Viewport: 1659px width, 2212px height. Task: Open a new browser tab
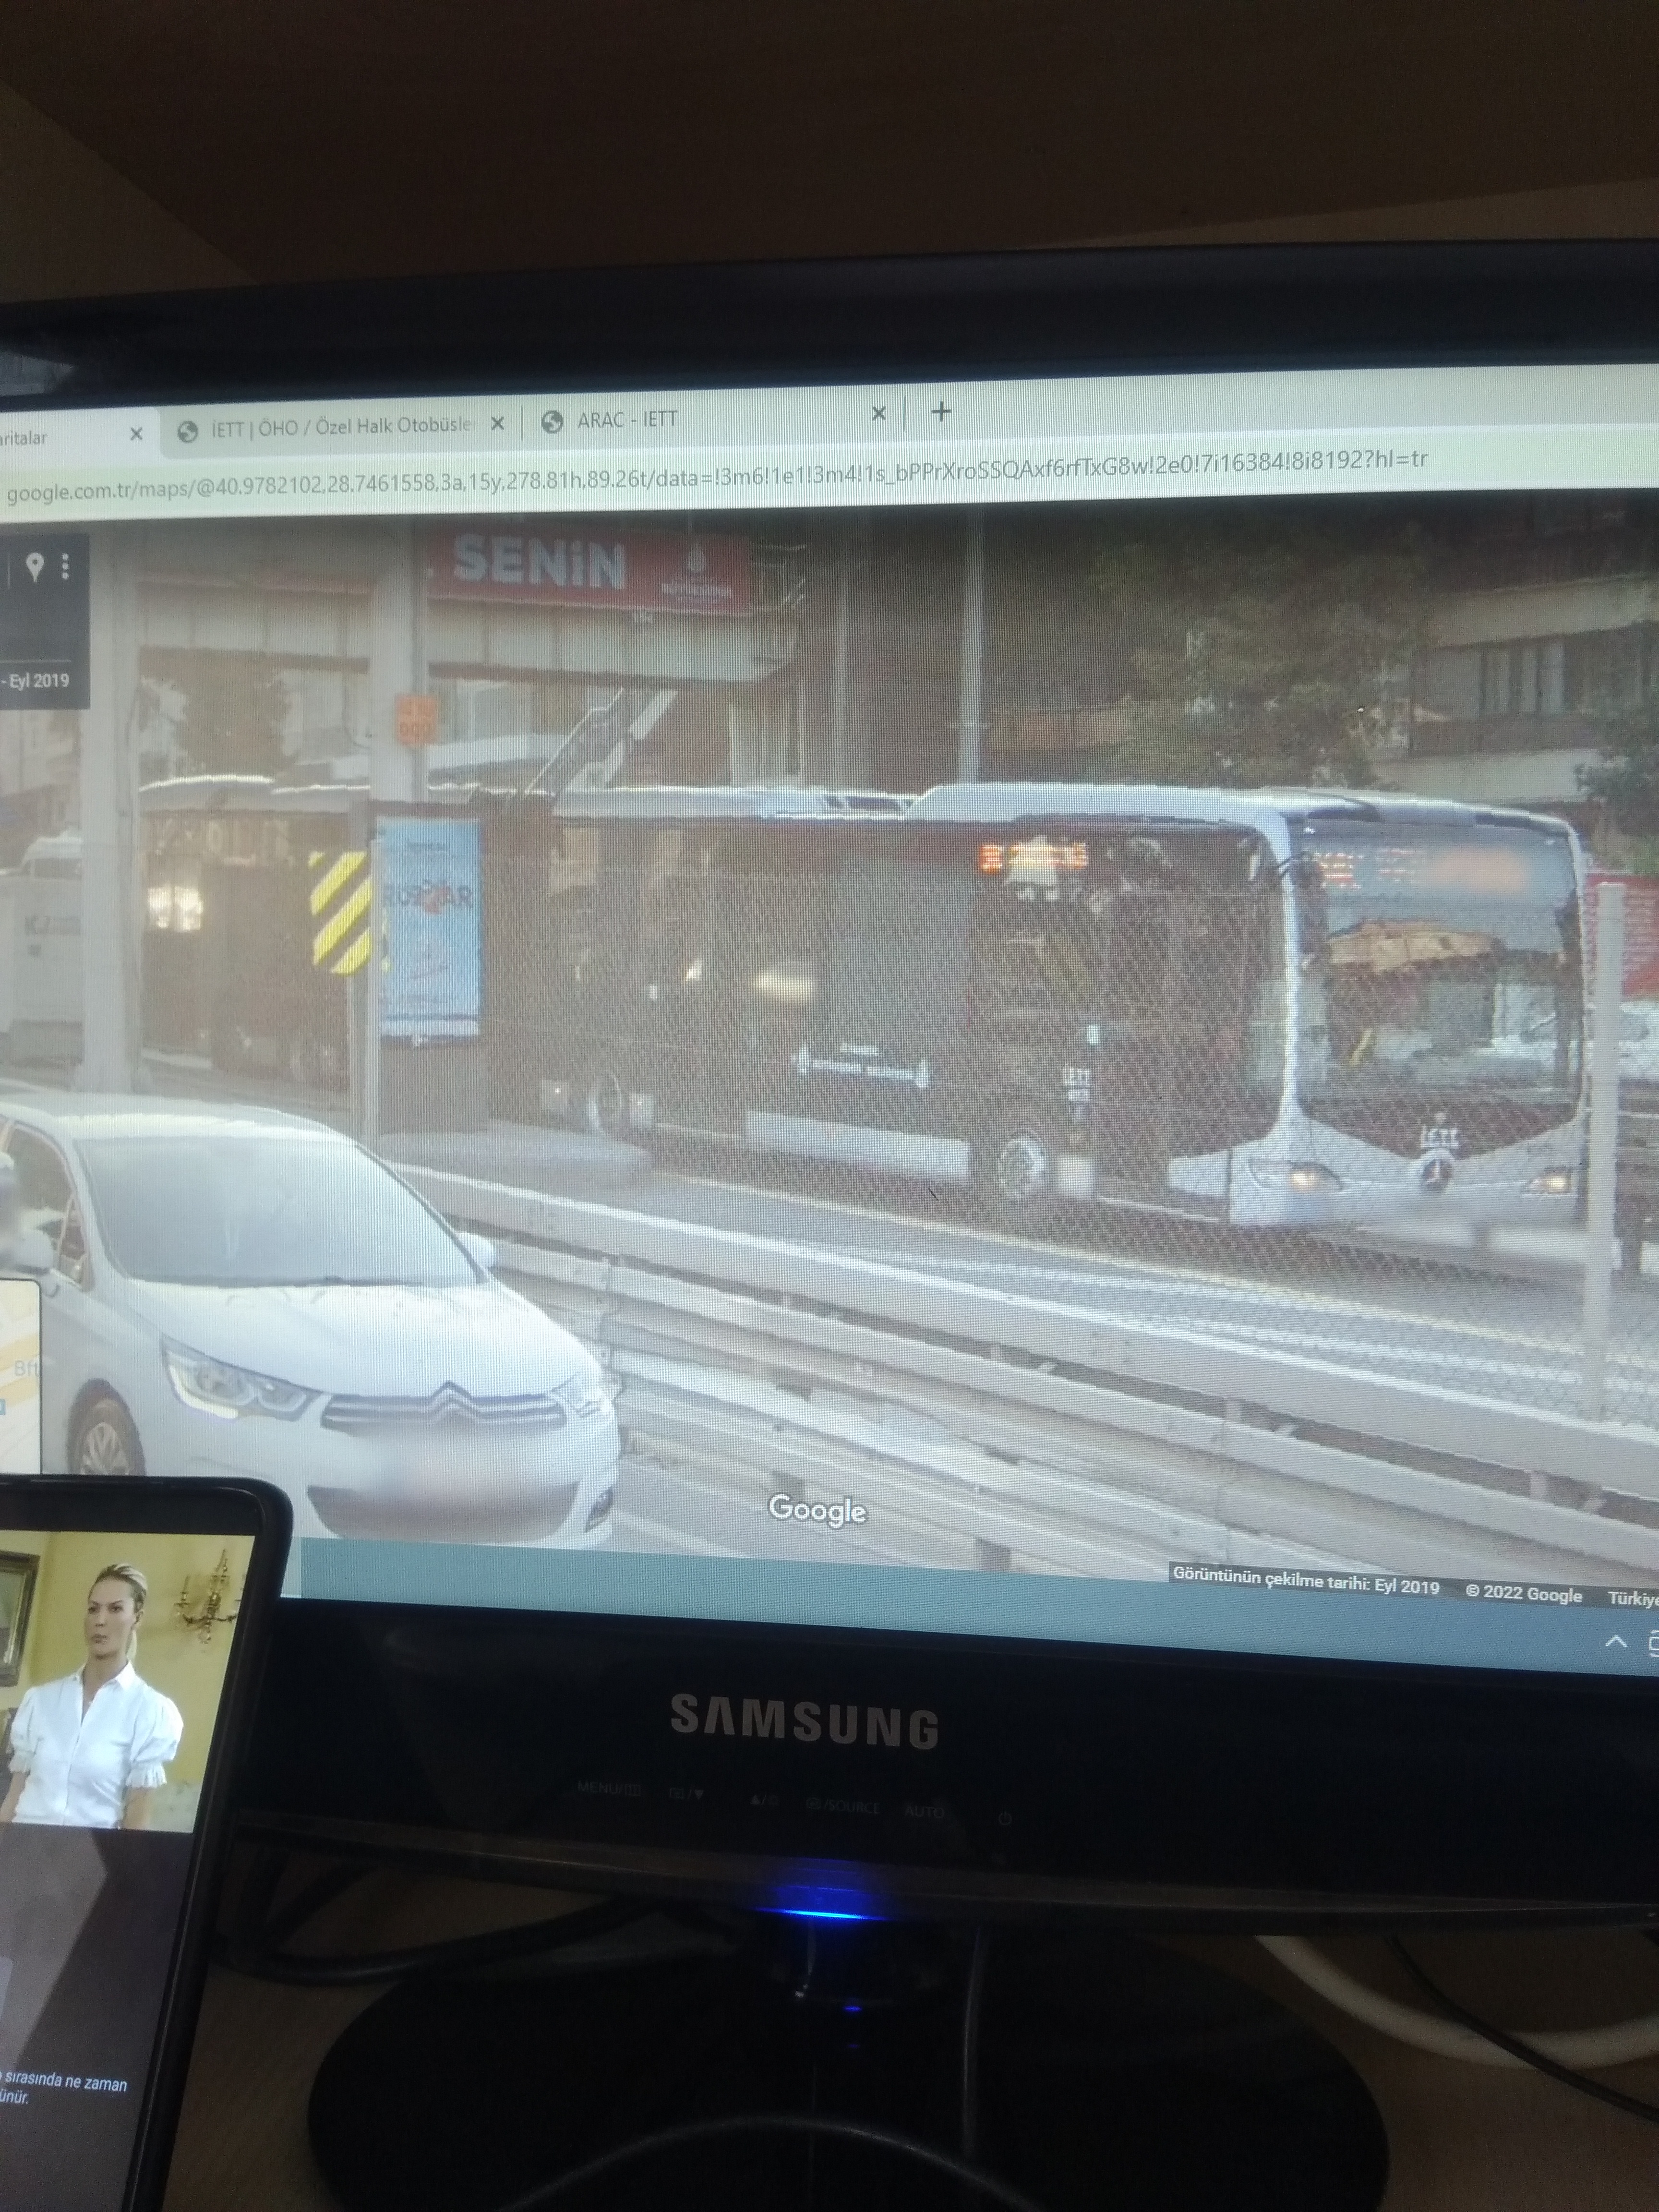(941, 412)
